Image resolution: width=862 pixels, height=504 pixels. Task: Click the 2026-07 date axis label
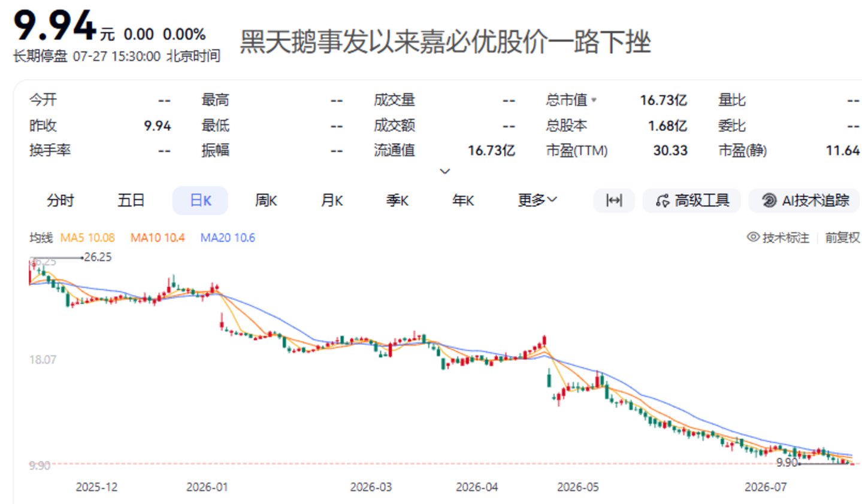pyautogui.click(x=765, y=487)
